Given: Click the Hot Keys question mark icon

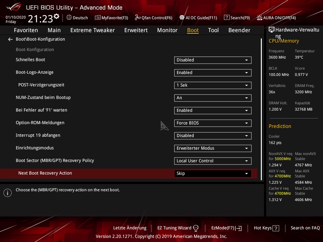Looking at the screenshot, I should [276, 228].
